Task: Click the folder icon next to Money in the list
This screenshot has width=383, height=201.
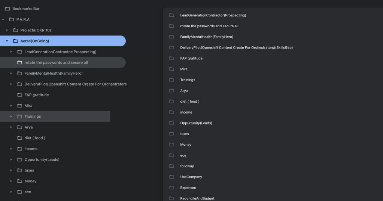Action: [x=172, y=145]
